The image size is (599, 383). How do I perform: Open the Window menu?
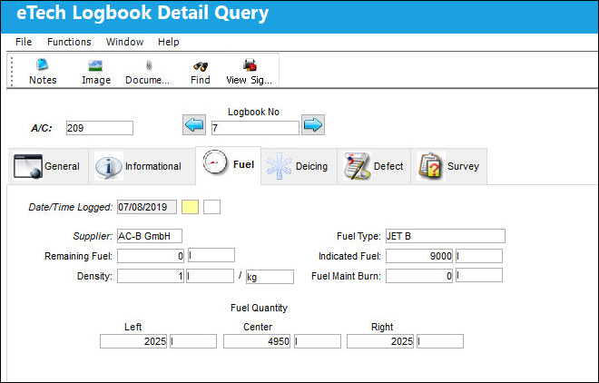point(125,42)
